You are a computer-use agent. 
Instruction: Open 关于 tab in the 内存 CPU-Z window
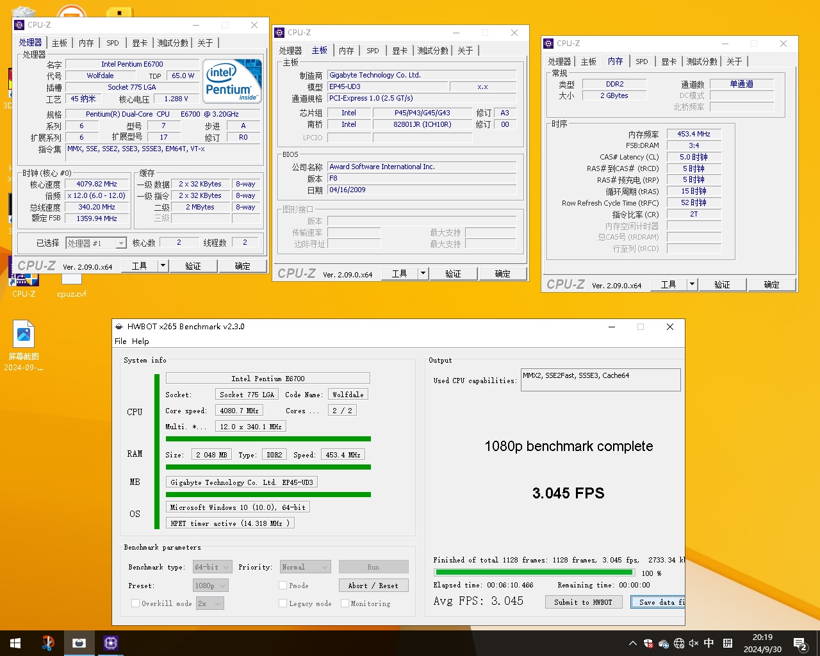[734, 61]
